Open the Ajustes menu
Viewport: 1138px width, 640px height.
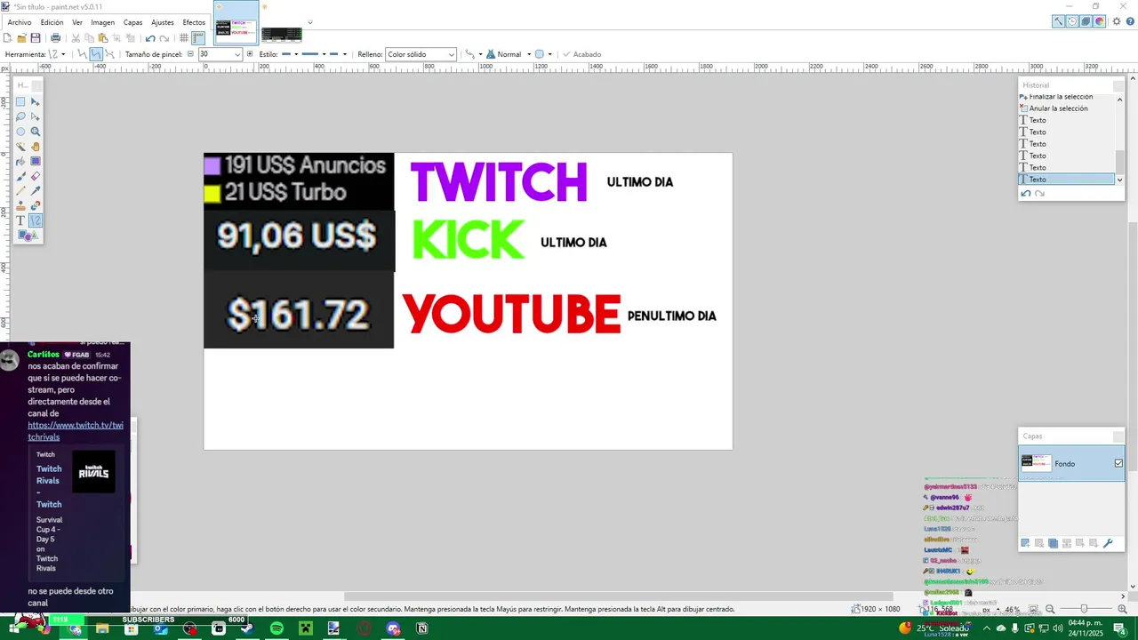(x=163, y=22)
